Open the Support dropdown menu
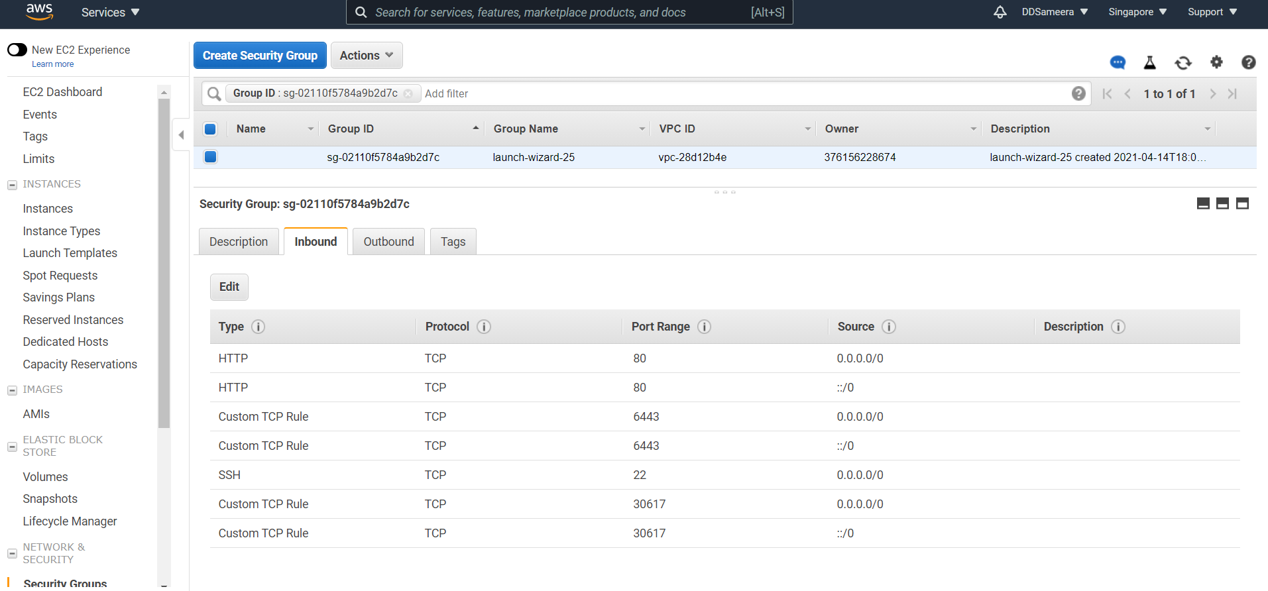 tap(1212, 12)
